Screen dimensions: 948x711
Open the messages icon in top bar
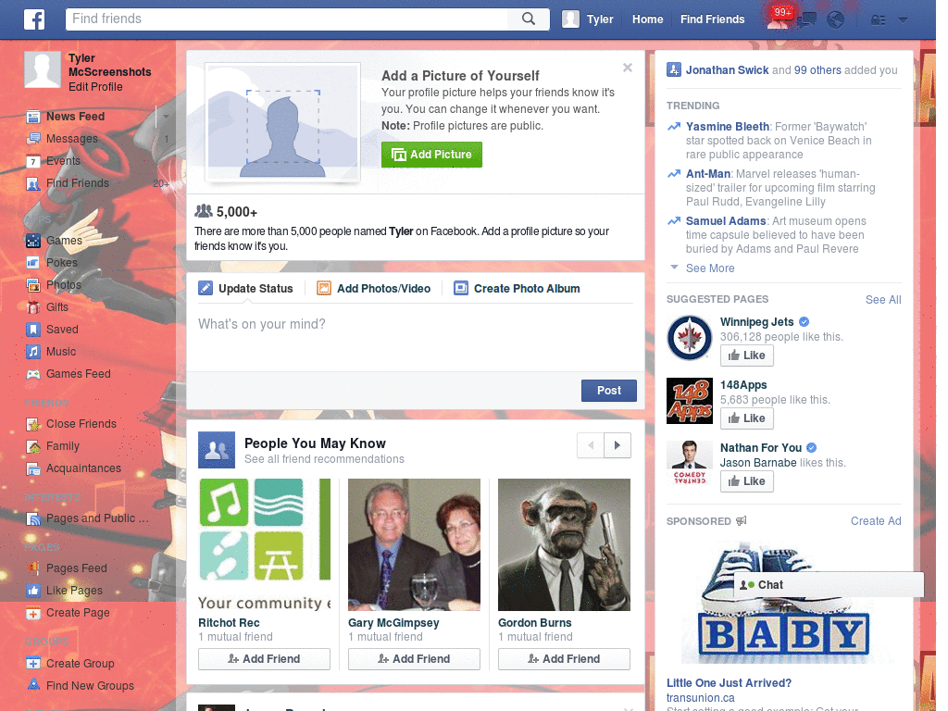click(807, 20)
